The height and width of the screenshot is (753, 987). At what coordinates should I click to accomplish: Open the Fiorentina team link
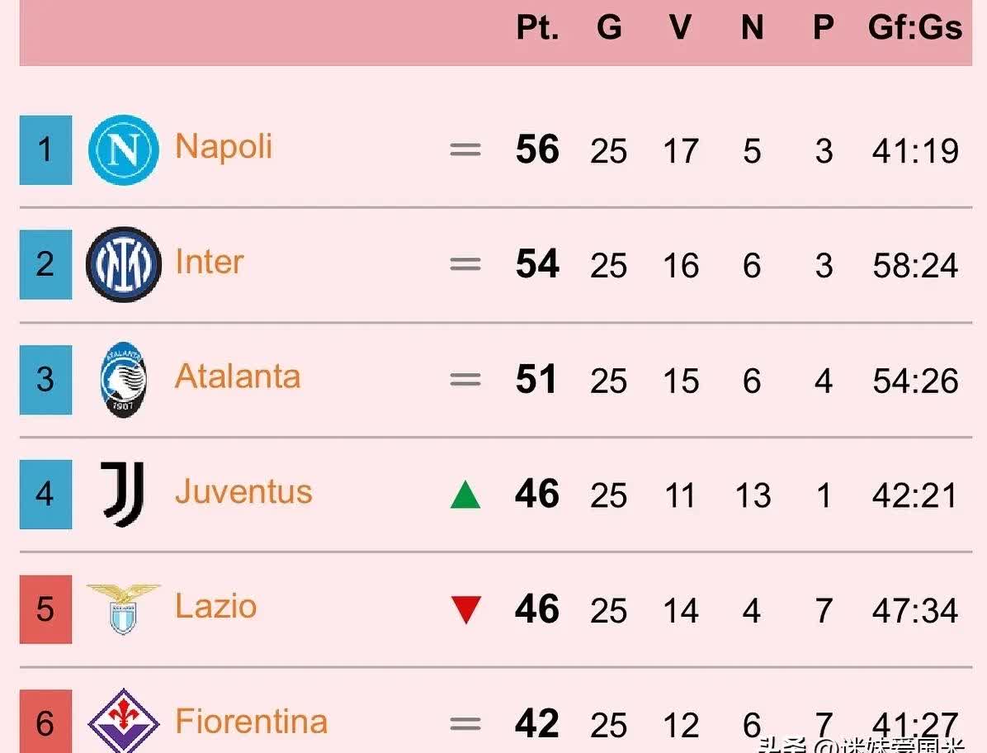[x=251, y=722]
